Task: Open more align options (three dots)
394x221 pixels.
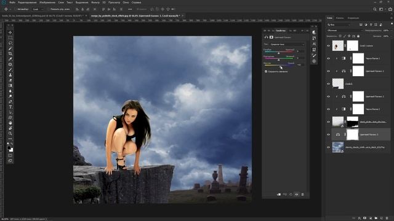Action: (x=130, y=9)
